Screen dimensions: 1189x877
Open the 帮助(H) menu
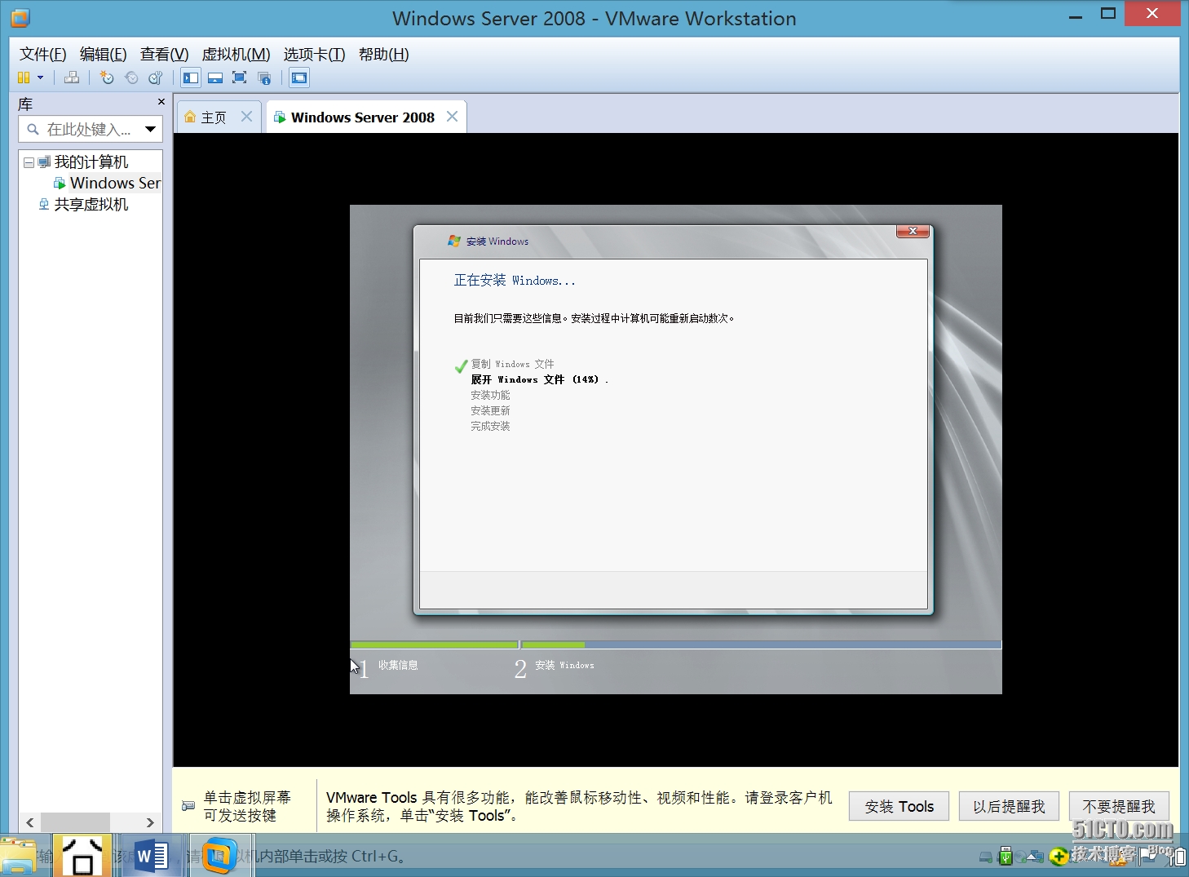click(x=383, y=54)
